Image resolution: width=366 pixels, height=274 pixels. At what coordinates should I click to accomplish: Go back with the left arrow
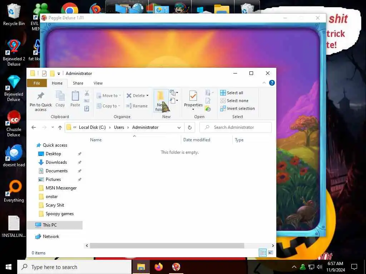click(x=34, y=127)
